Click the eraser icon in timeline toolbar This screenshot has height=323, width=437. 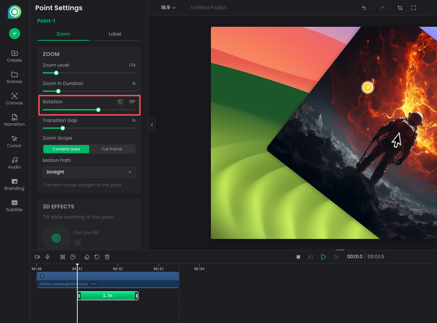tap(87, 257)
